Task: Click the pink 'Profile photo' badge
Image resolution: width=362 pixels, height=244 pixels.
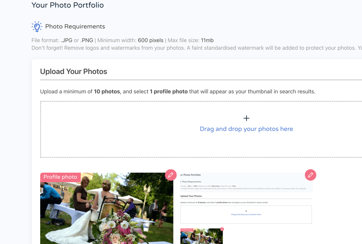Action: (x=60, y=177)
